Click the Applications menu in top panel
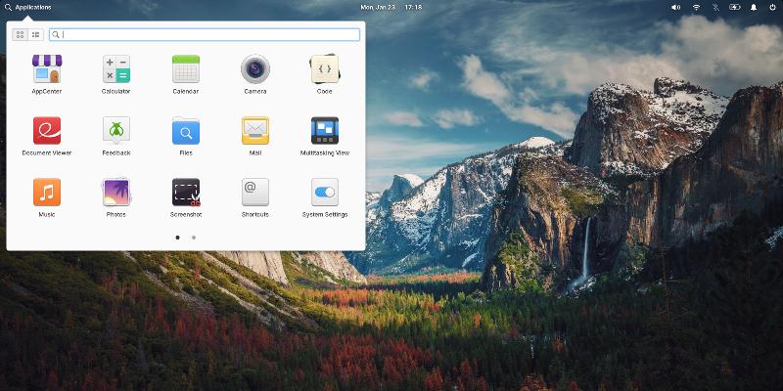Image resolution: width=783 pixels, height=391 pixels. 27,7
